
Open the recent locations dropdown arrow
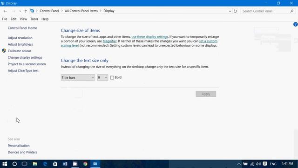(20, 11)
